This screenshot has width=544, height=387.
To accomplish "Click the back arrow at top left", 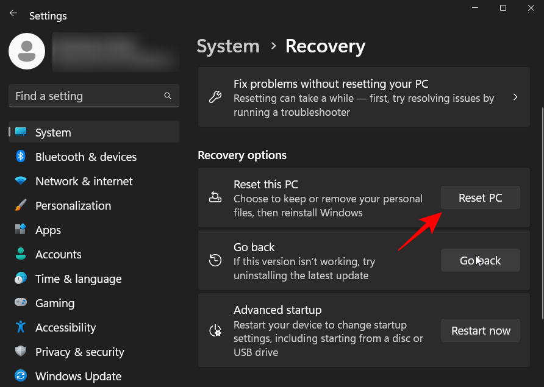I will 13,12.
